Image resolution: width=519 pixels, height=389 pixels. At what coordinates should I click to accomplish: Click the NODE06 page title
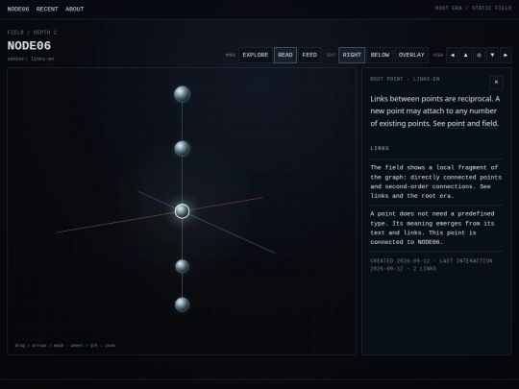29,46
